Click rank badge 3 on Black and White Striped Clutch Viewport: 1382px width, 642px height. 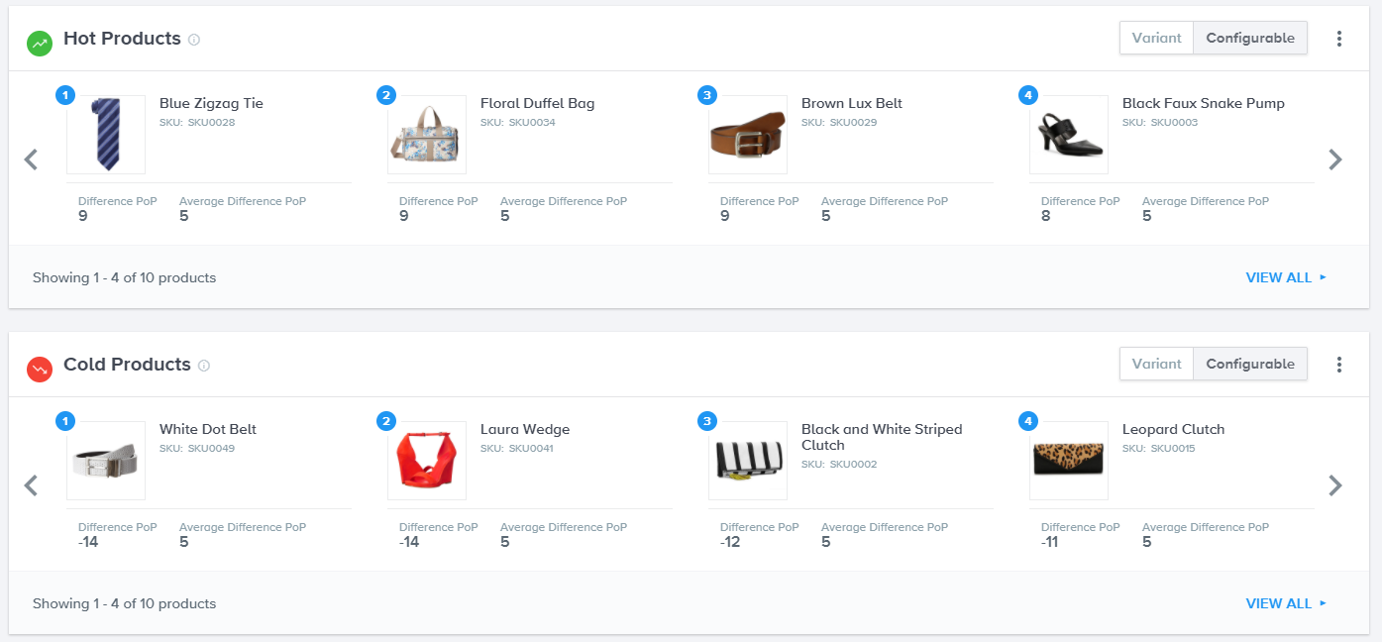click(x=706, y=421)
